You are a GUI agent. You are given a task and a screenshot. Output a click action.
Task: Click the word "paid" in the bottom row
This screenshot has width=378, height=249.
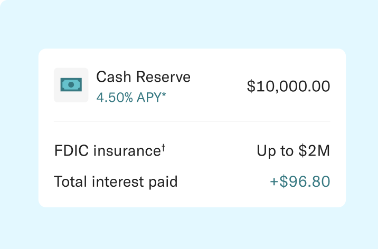163,182
